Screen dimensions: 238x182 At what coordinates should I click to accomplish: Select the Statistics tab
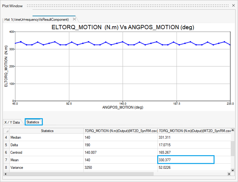34,122
